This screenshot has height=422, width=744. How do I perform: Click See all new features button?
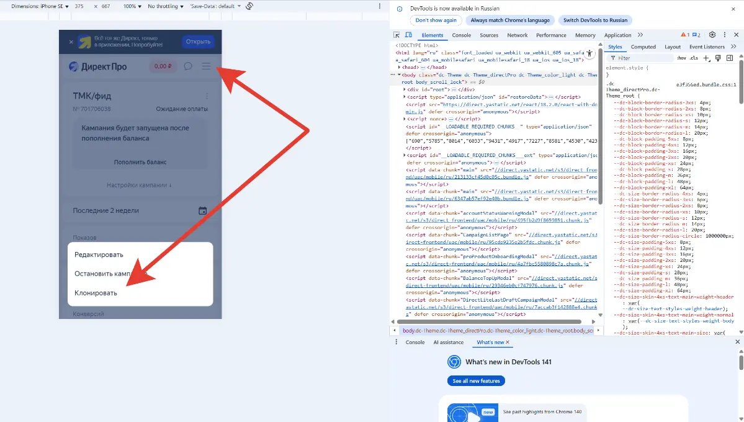(476, 380)
